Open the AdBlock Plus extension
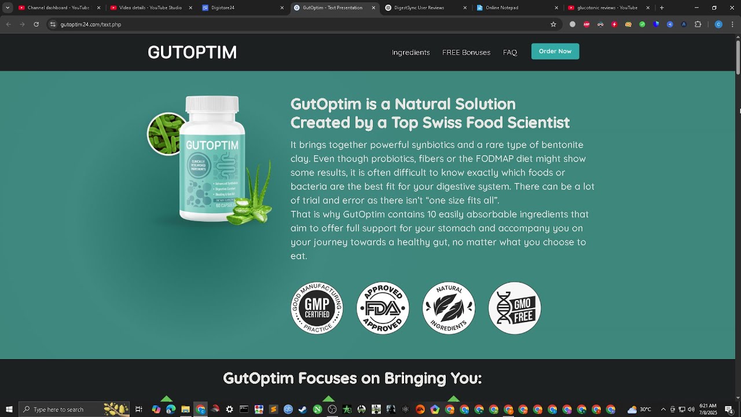The image size is (741, 417). 586,24
